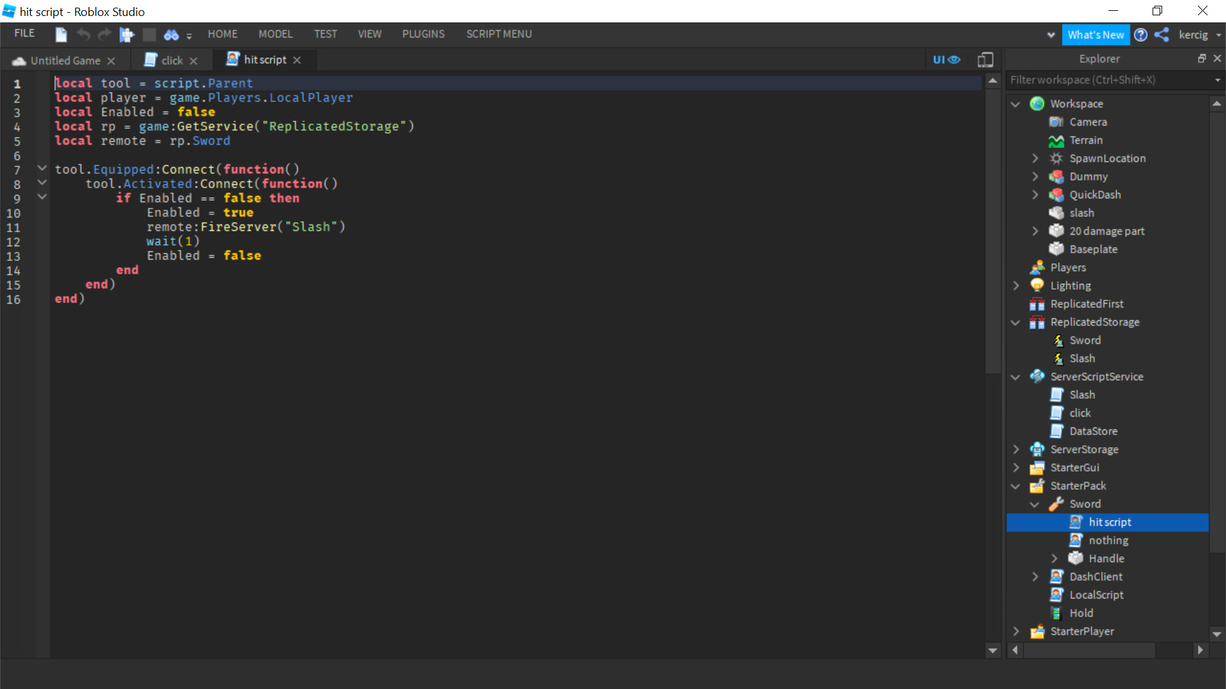Close the hit script tab
This screenshot has width=1226, height=689.
pyautogui.click(x=297, y=60)
